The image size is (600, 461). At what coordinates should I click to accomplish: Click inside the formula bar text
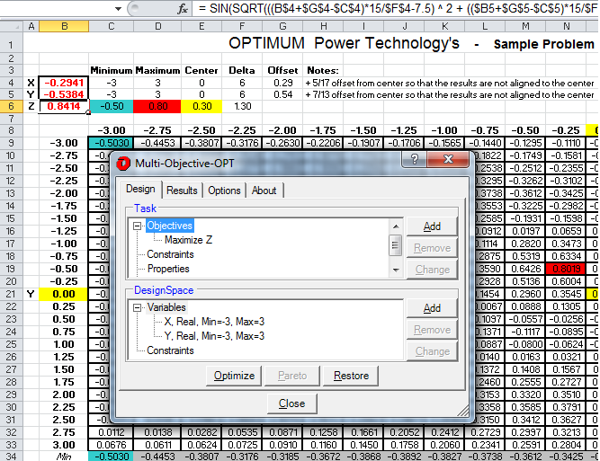pos(396,9)
